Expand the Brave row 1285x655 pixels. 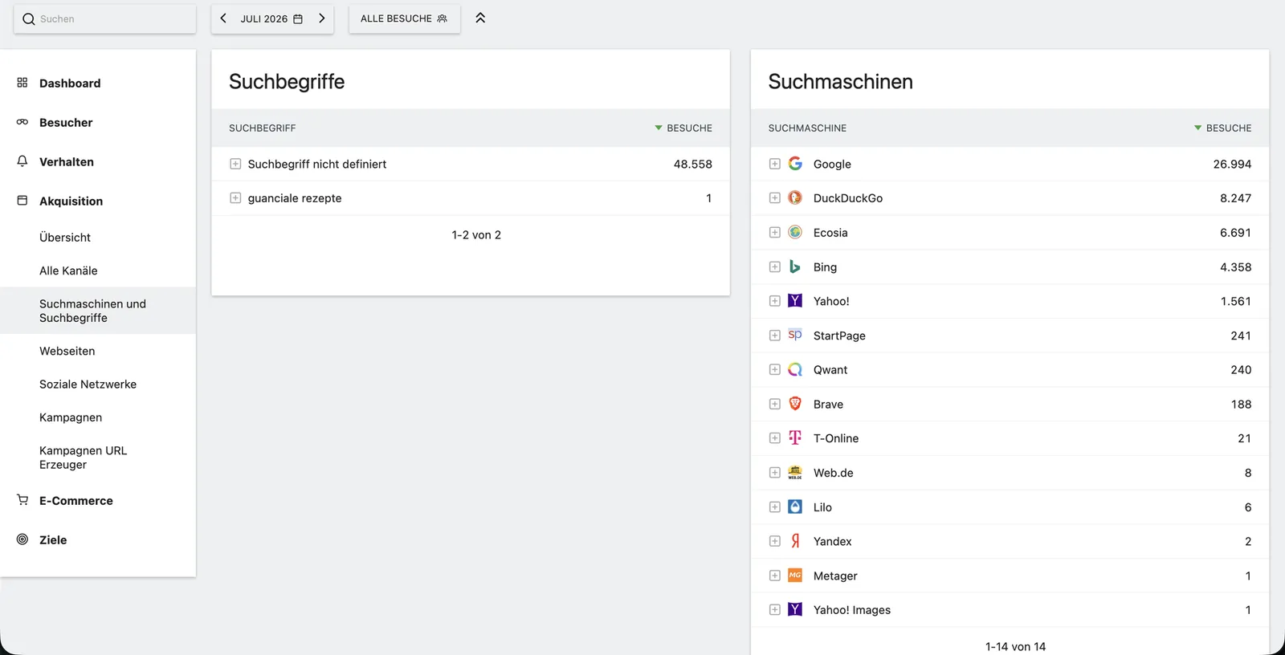(774, 404)
